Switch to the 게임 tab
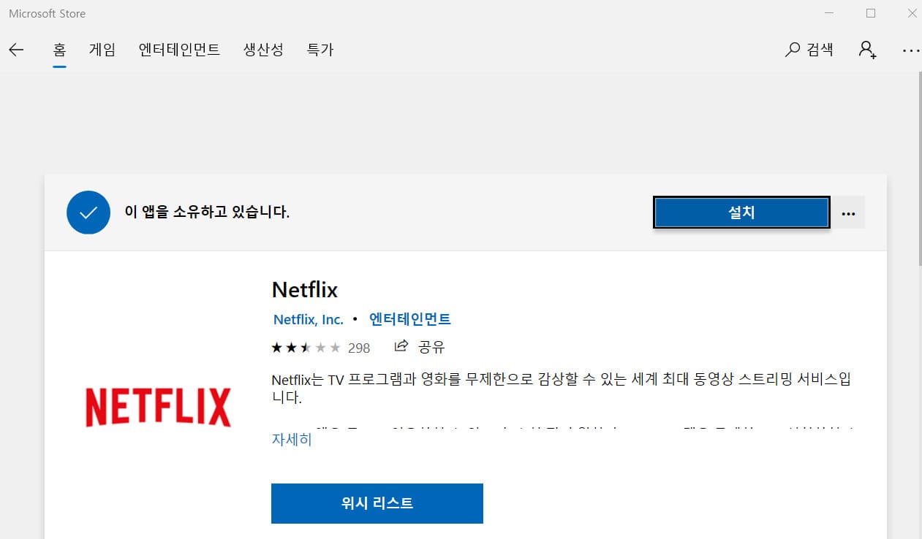This screenshot has height=539, width=922. pyautogui.click(x=102, y=50)
